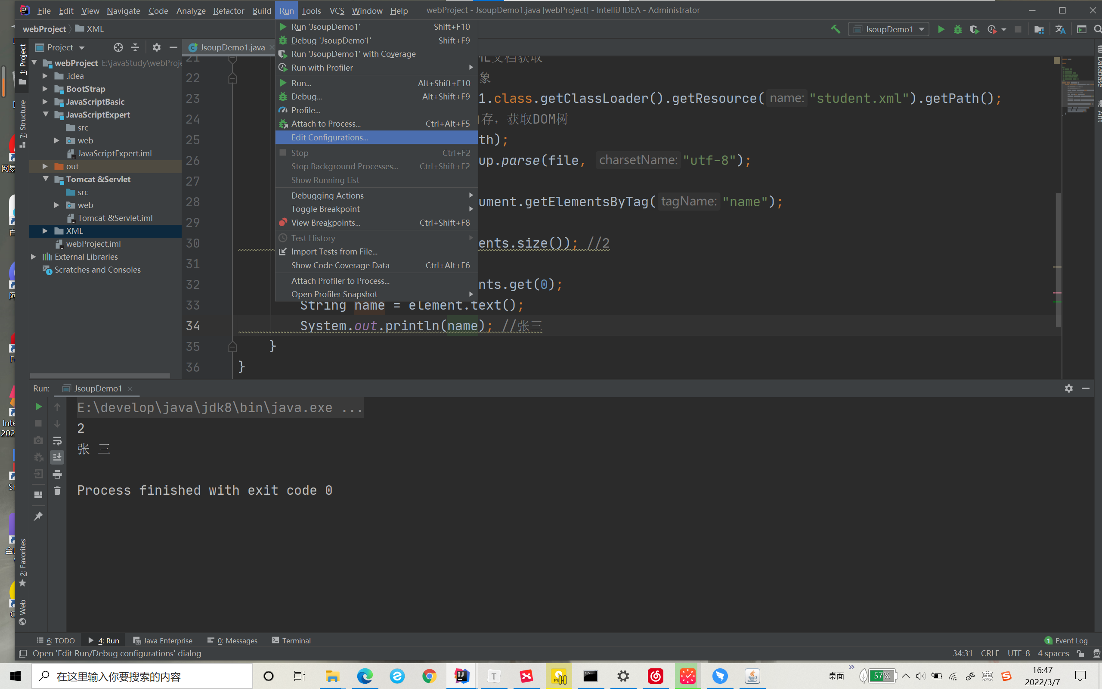The image size is (1102, 689).
Task: Expand the out folder
Action: coord(45,166)
